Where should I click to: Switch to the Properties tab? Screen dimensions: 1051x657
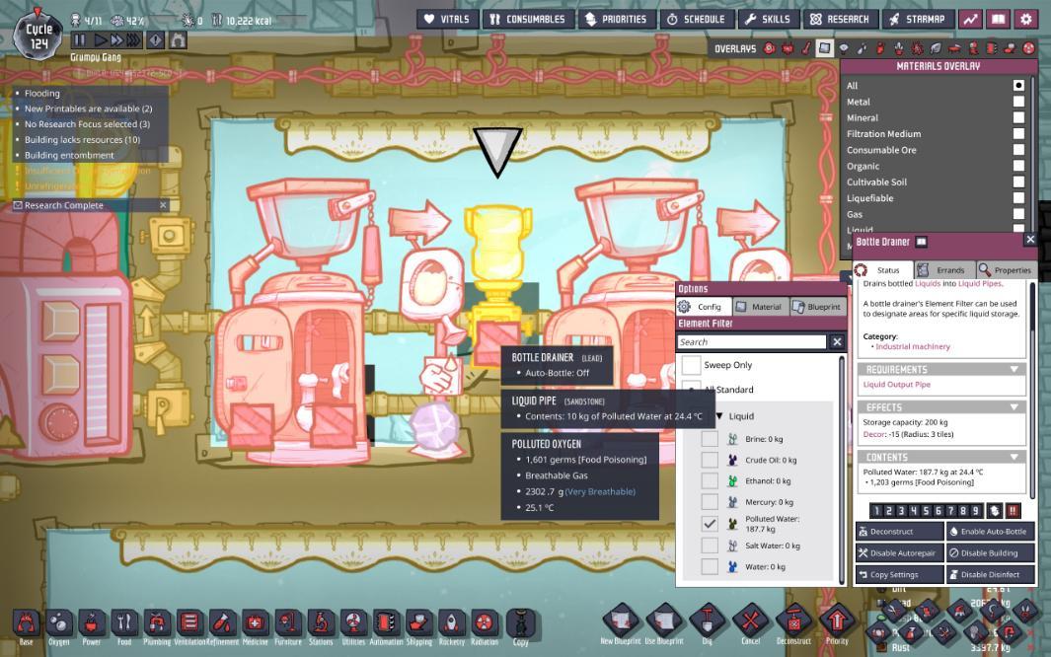click(x=1006, y=270)
